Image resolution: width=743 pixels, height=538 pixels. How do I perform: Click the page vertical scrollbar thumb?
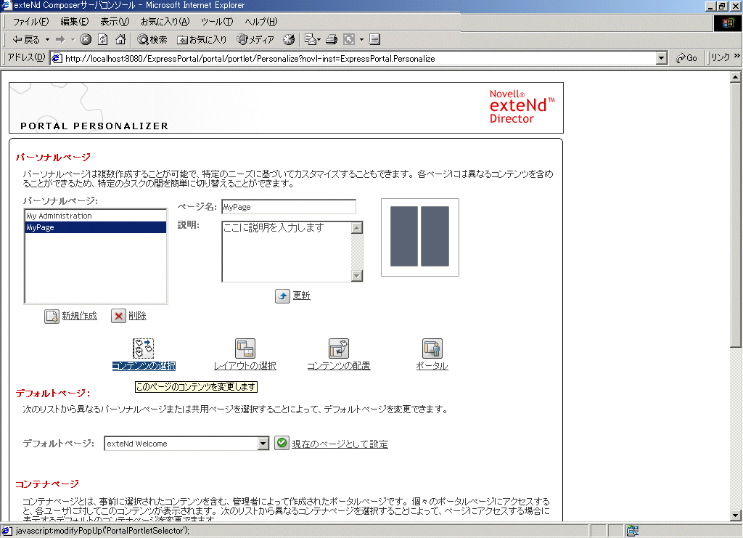(x=736, y=215)
